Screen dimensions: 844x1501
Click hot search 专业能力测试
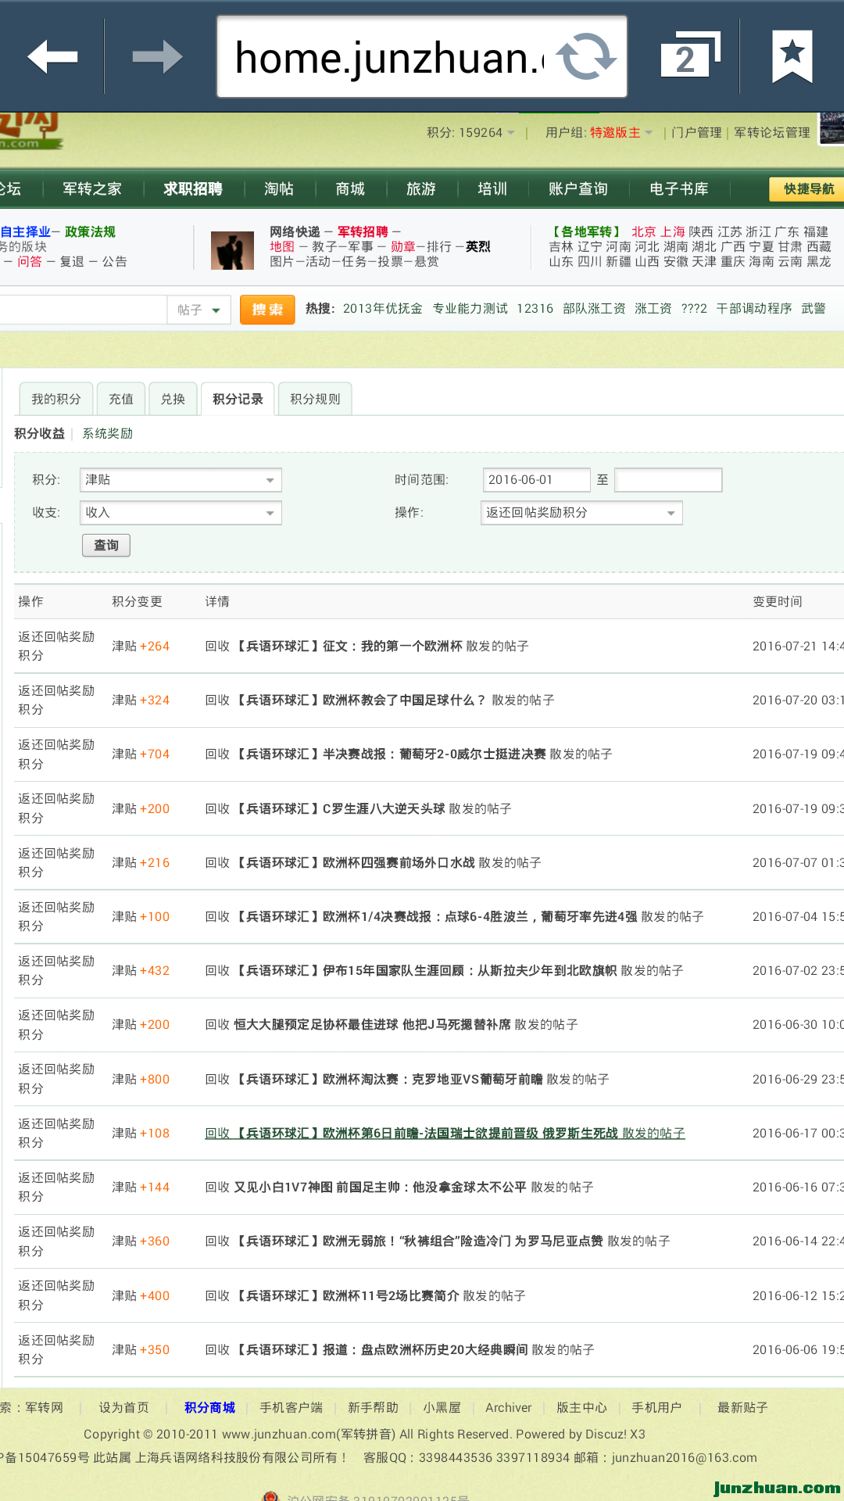click(470, 309)
